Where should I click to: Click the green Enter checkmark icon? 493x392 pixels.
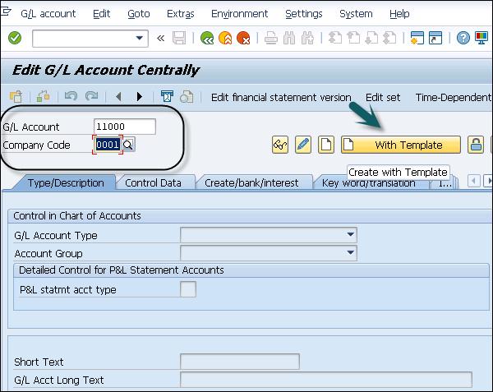[15, 38]
